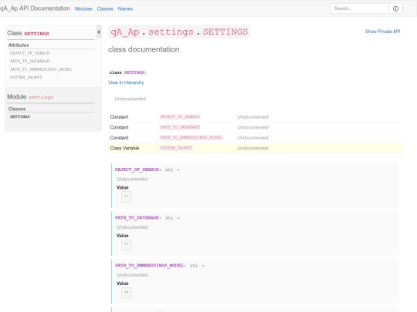Click the qA_Ap part of page title
The width and height of the screenshot is (417, 312).
point(125,32)
